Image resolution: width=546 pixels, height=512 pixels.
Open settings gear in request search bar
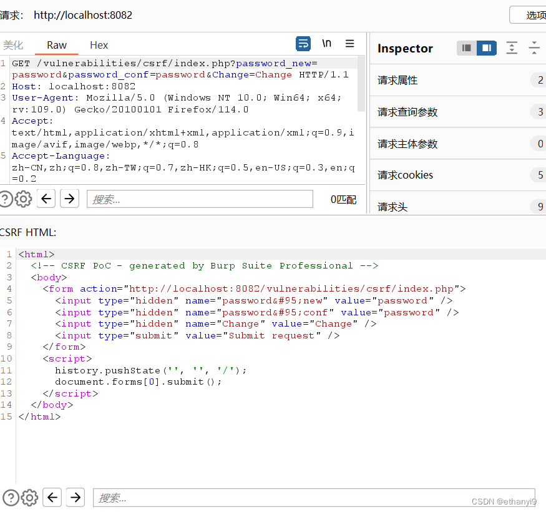[23, 199]
